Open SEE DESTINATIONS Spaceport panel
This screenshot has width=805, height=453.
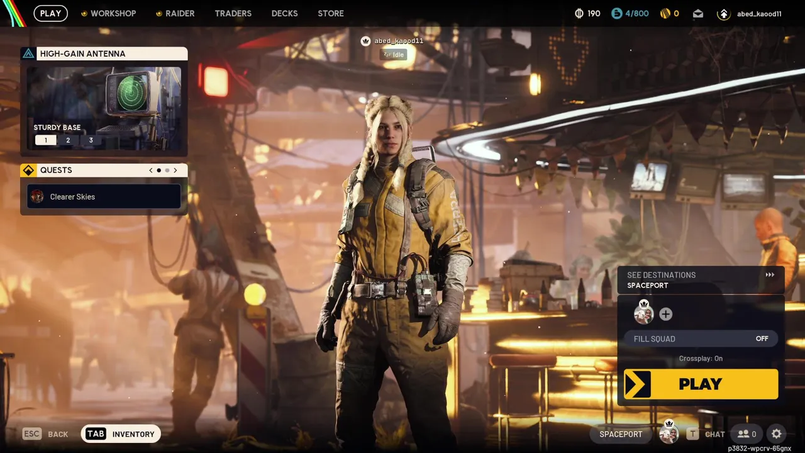[701, 280]
